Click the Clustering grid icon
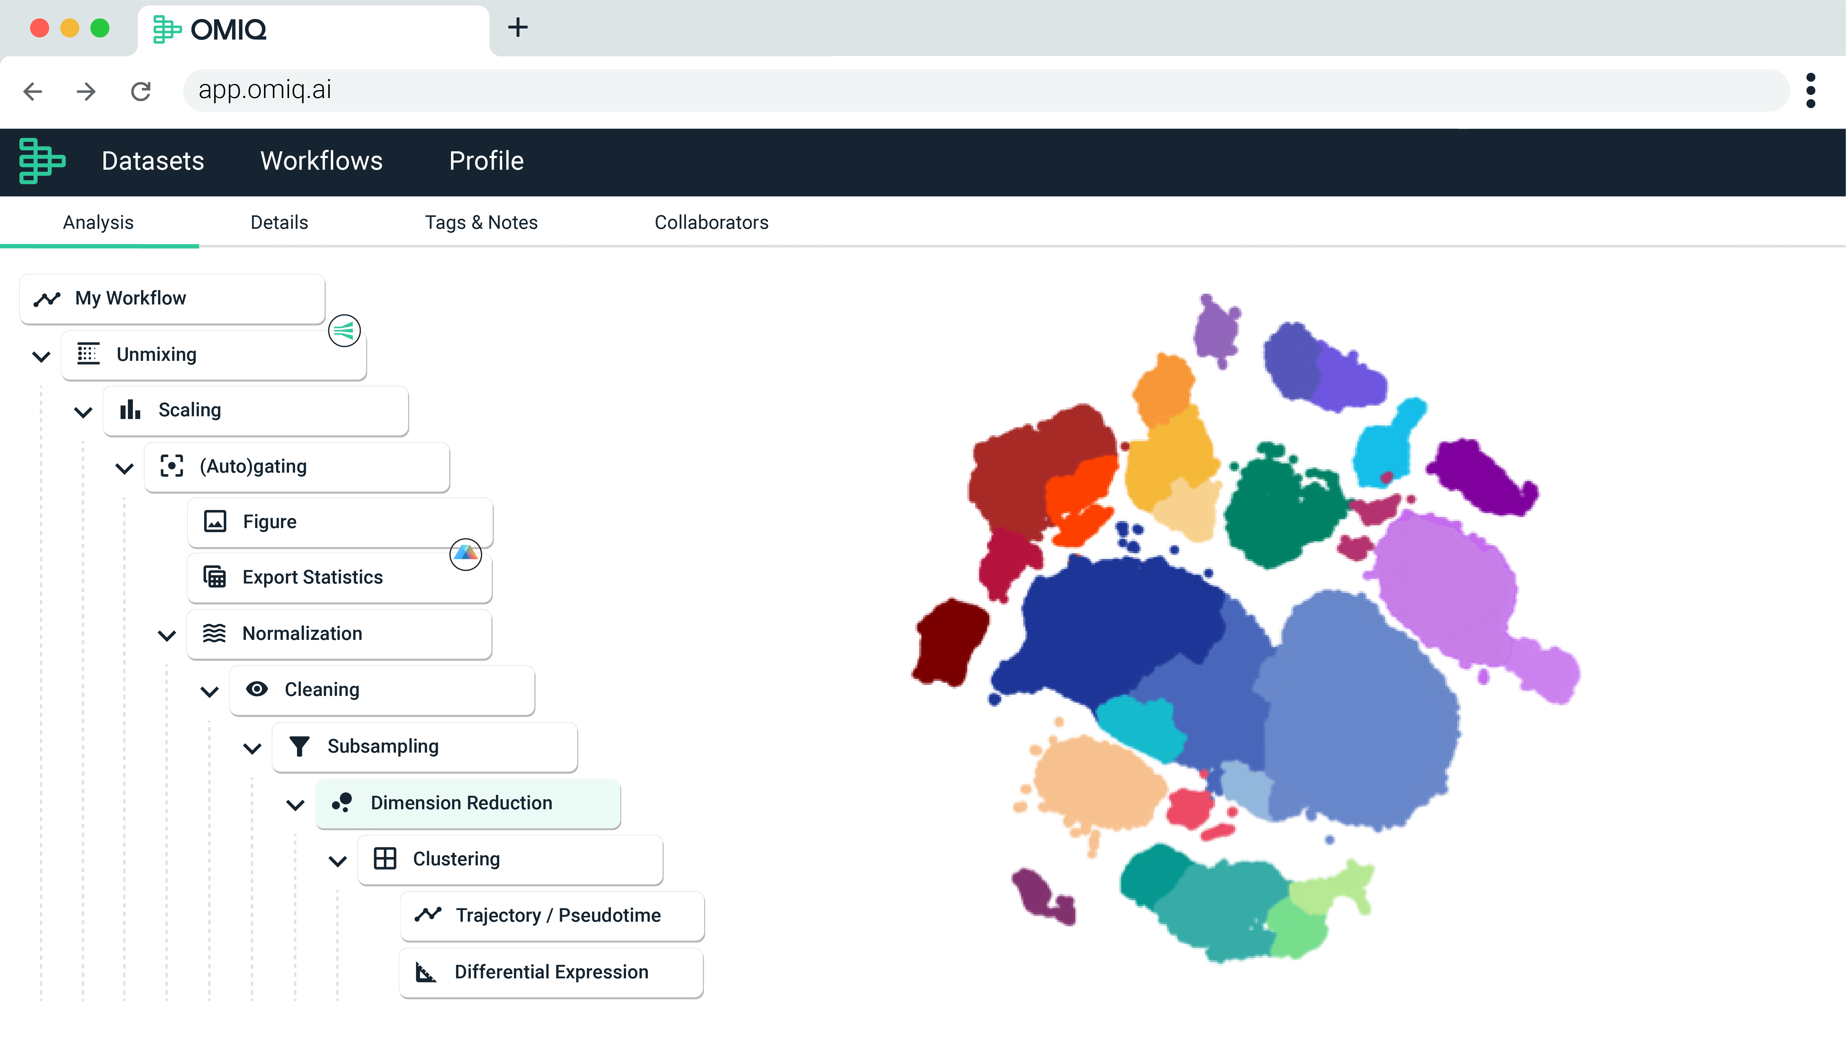1846x1039 pixels. (x=385, y=858)
